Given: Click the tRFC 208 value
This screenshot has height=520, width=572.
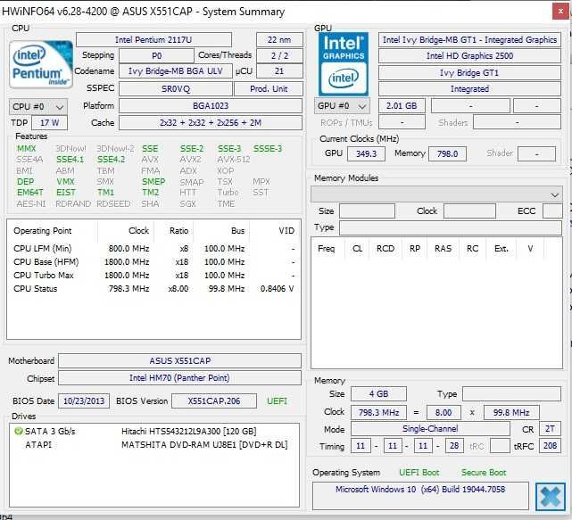Looking at the screenshot, I should (550, 446).
